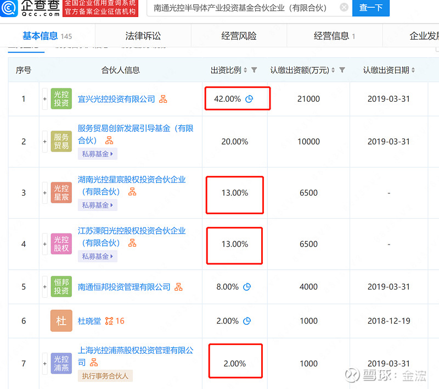Open the 基本信息 tab
This screenshot has height=389, width=439.
(x=47, y=36)
